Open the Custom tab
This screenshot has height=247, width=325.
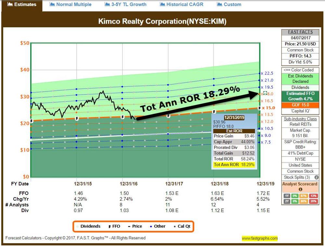pos(229,4)
